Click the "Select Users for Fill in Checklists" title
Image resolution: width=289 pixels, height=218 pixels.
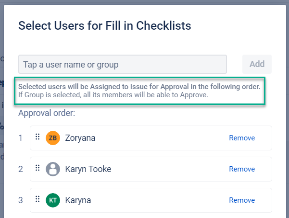click(104, 25)
